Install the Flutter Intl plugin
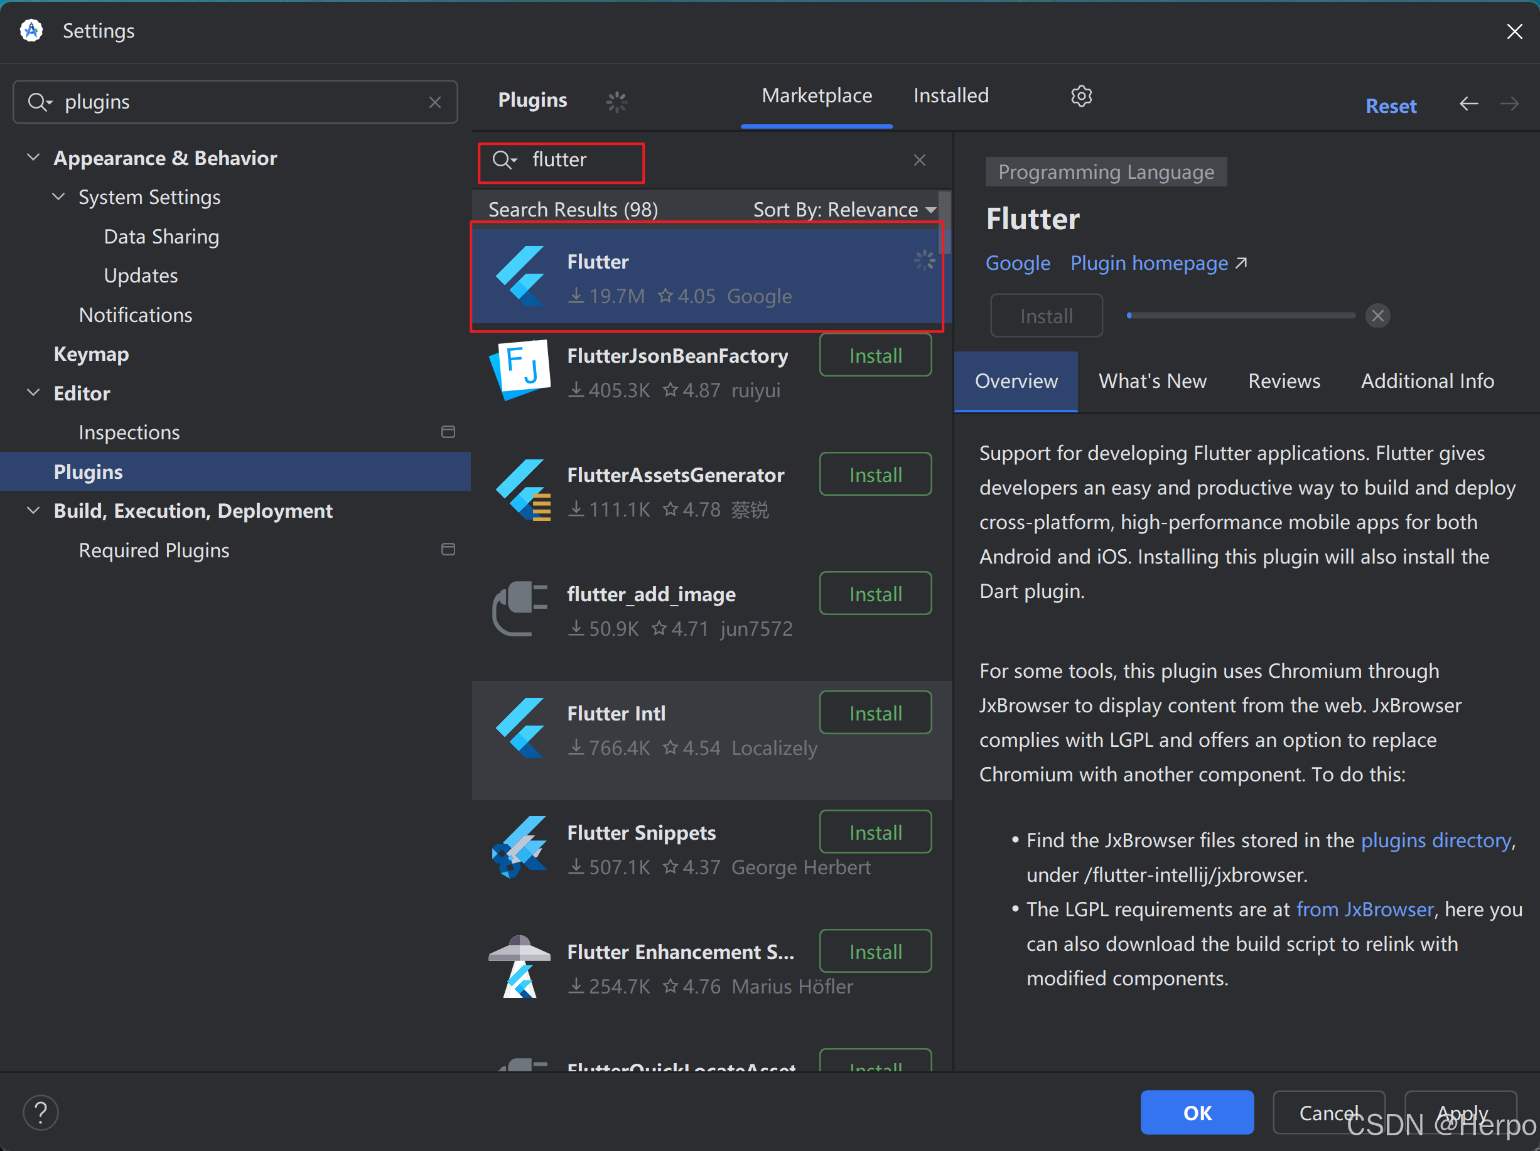1540x1151 pixels. point(875,714)
